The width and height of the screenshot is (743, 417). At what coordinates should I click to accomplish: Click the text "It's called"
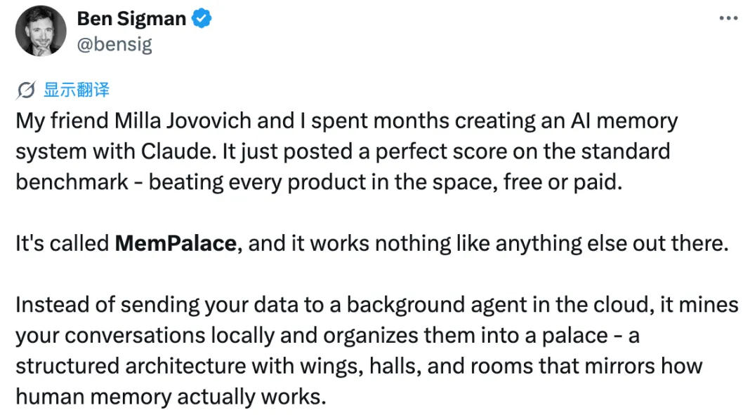click(x=62, y=243)
